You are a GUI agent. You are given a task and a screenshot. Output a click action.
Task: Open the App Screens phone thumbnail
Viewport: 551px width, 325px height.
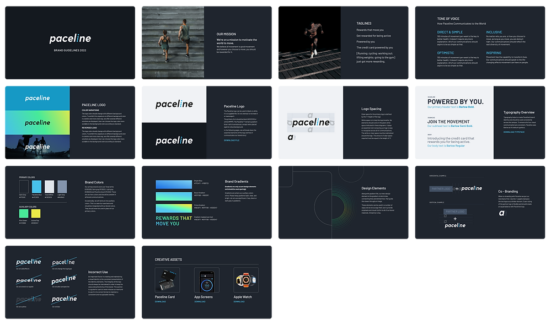tap(207, 280)
